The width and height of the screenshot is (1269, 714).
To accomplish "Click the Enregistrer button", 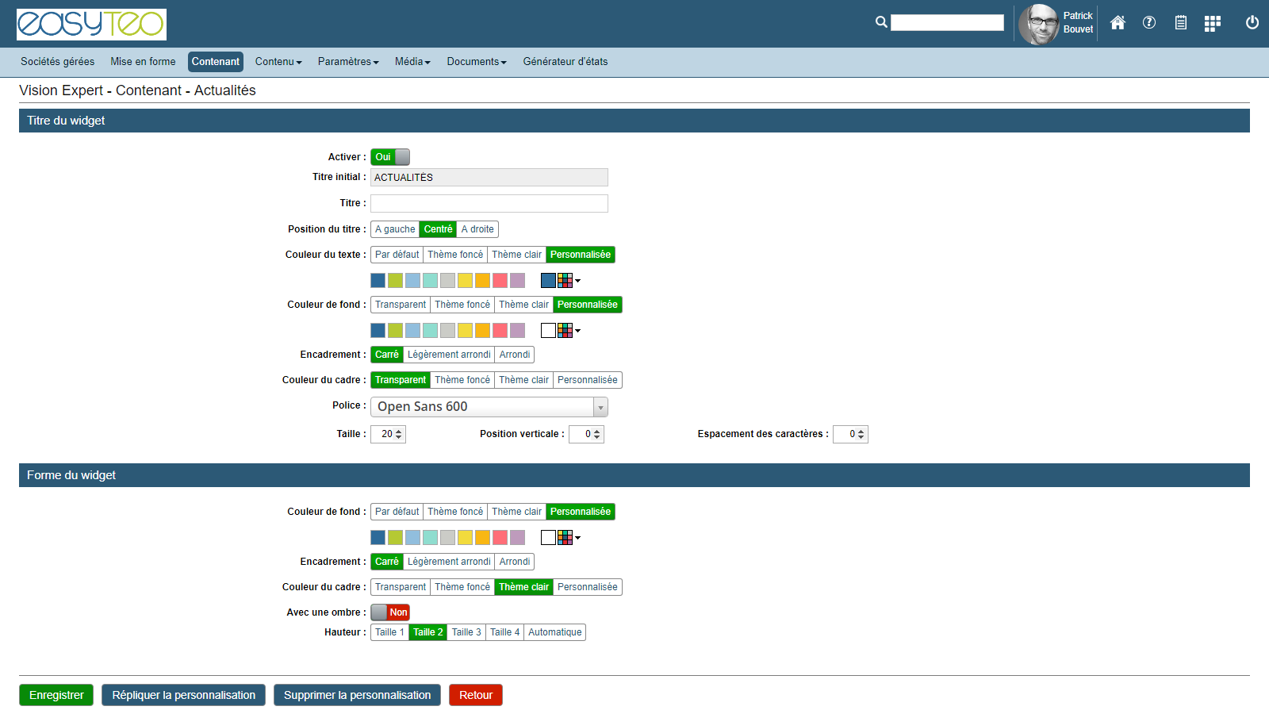I will 56,695.
